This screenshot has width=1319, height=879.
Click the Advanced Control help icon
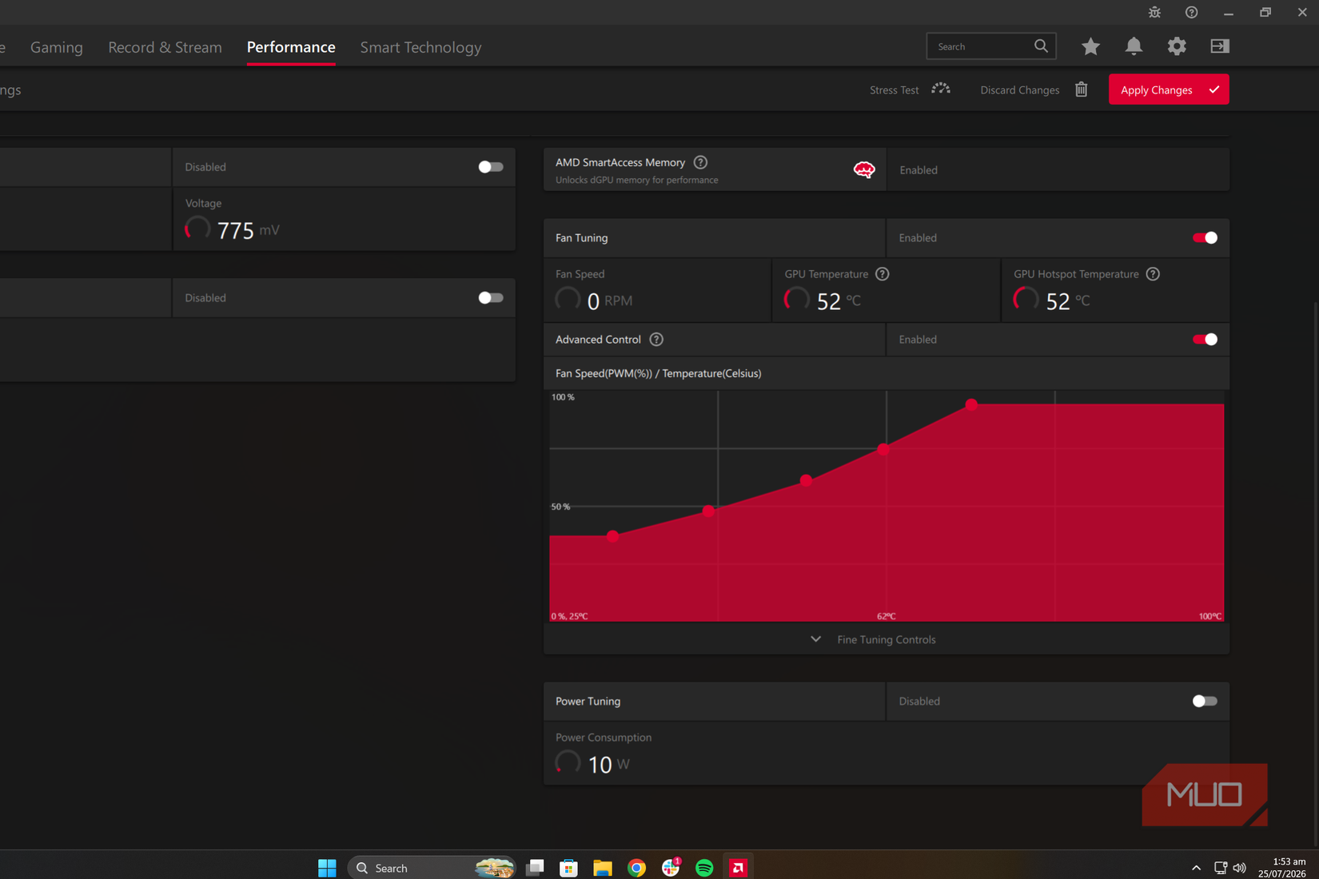click(656, 340)
